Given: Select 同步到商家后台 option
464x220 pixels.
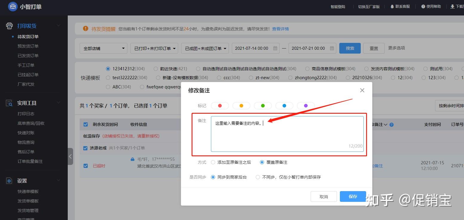Looking at the screenshot, I should pyautogui.click(x=213, y=177).
